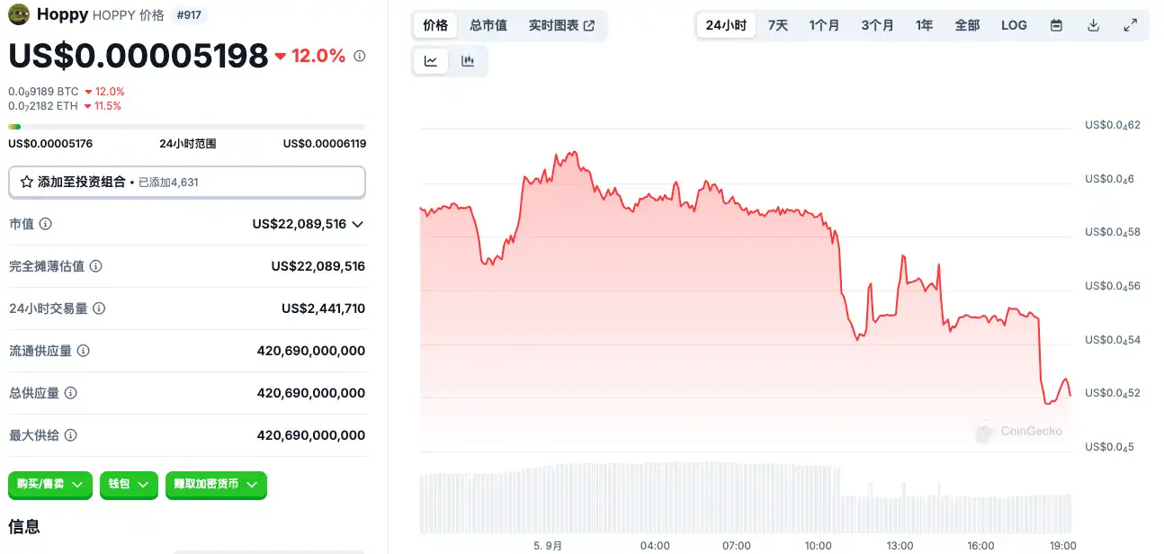The height and width of the screenshot is (554, 1164).
Task: Expand the 市值 value chevron
Action: [x=358, y=224]
